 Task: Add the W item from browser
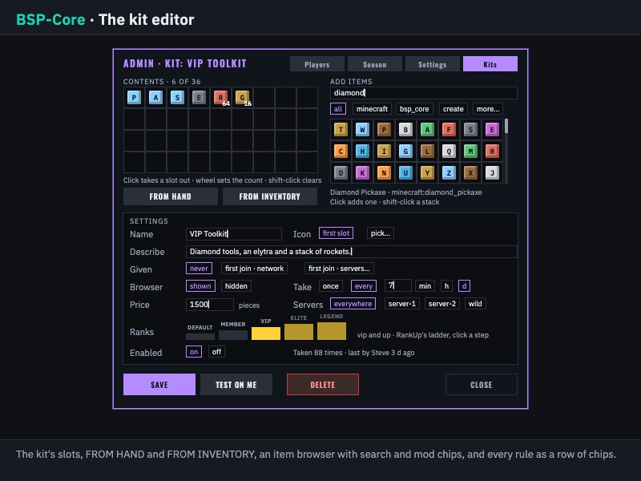362,130
